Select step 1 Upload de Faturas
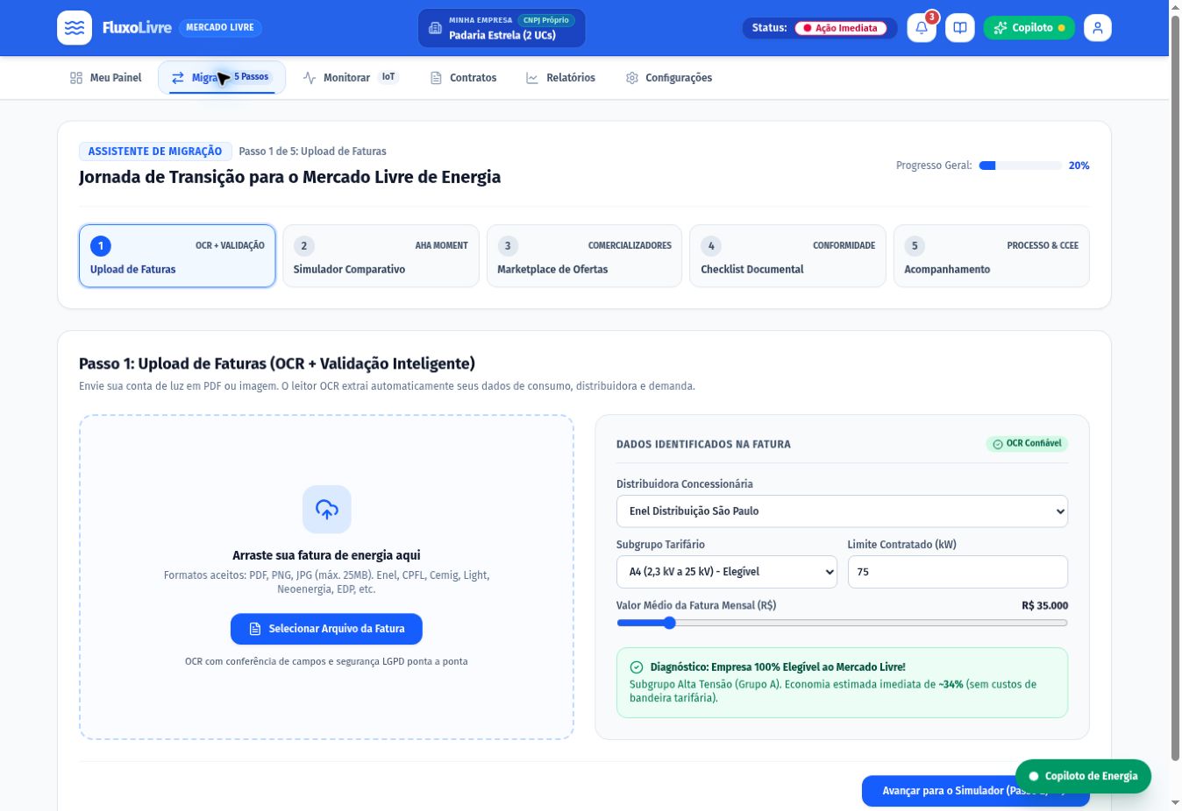The height and width of the screenshot is (811, 1182). (177, 256)
